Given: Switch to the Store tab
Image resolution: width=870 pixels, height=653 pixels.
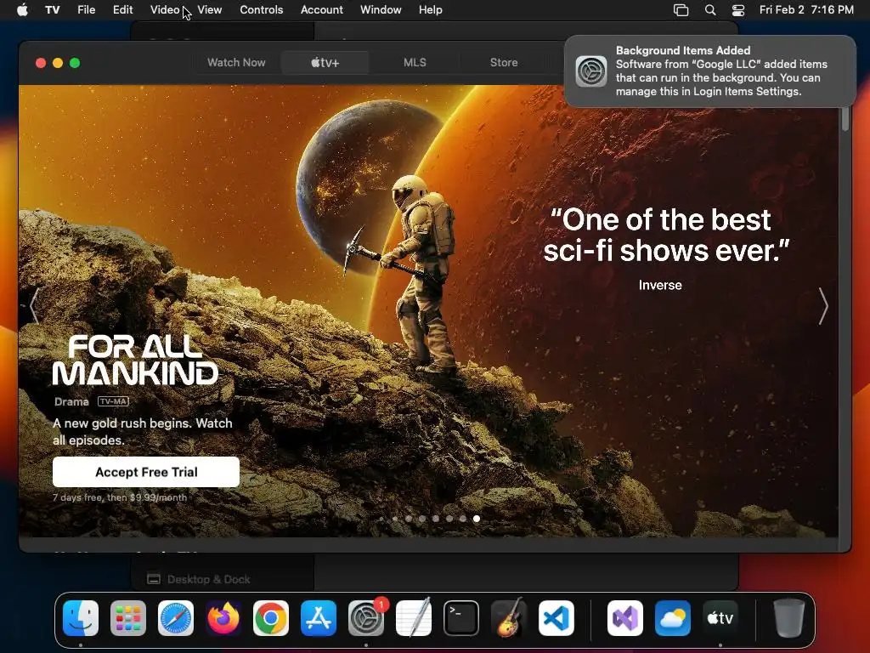Looking at the screenshot, I should point(504,62).
